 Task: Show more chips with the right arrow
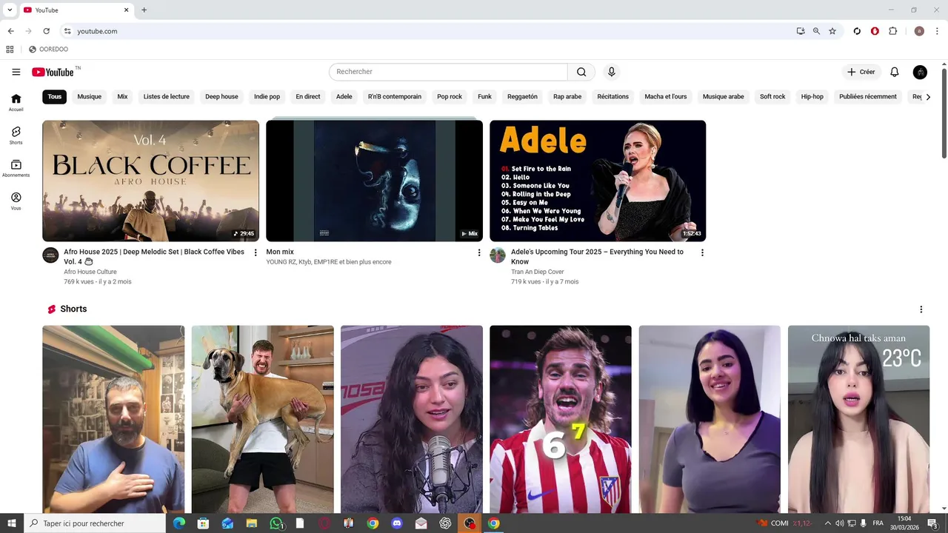tap(927, 96)
